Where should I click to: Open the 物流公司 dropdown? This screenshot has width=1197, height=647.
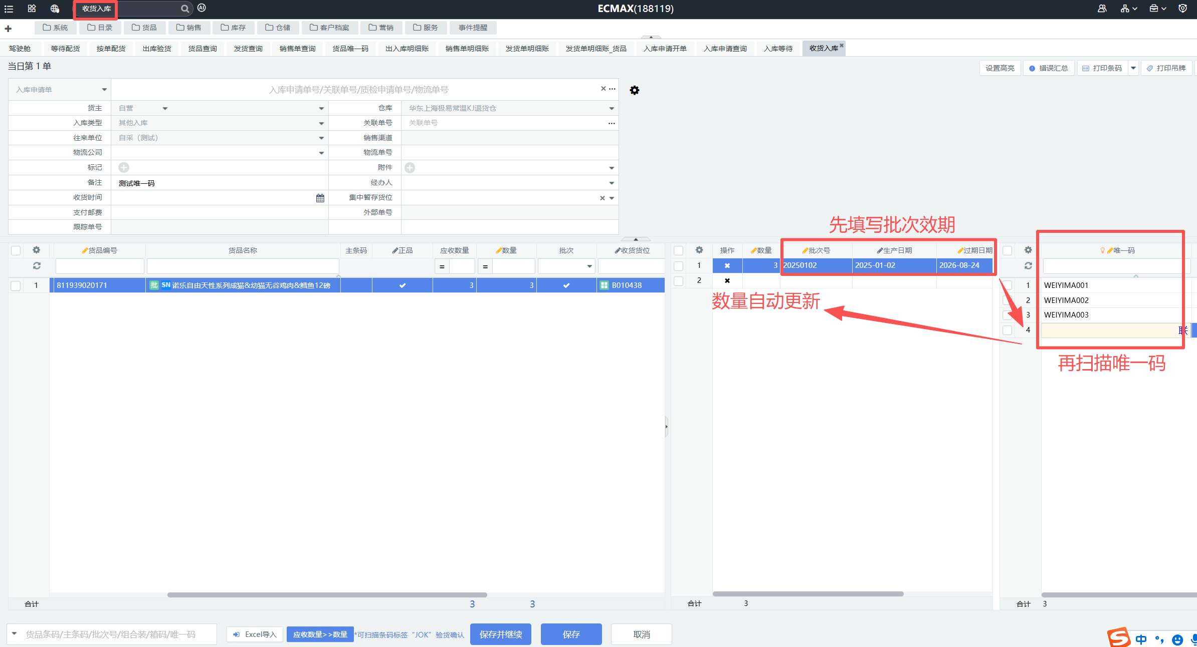[x=321, y=153]
